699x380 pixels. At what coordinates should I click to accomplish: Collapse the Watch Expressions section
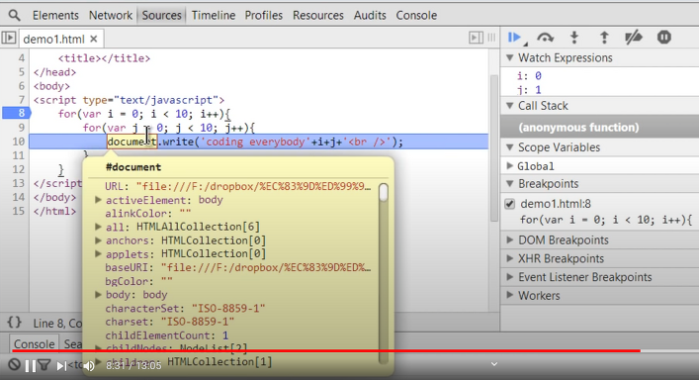coord(510,58)
